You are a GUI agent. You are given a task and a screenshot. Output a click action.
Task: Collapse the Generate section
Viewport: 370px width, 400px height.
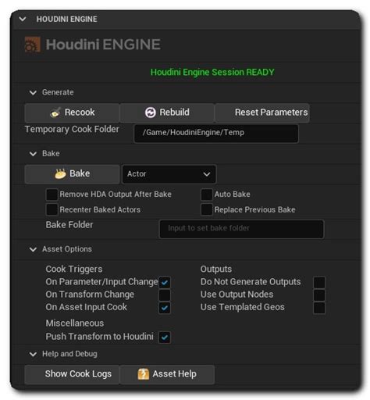[x=33, y=93]
